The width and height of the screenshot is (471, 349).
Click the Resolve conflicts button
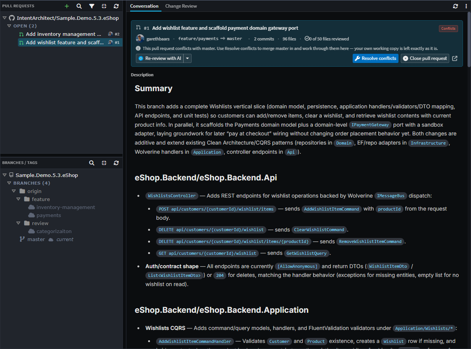pyautogui.click(x=376, y=58)
